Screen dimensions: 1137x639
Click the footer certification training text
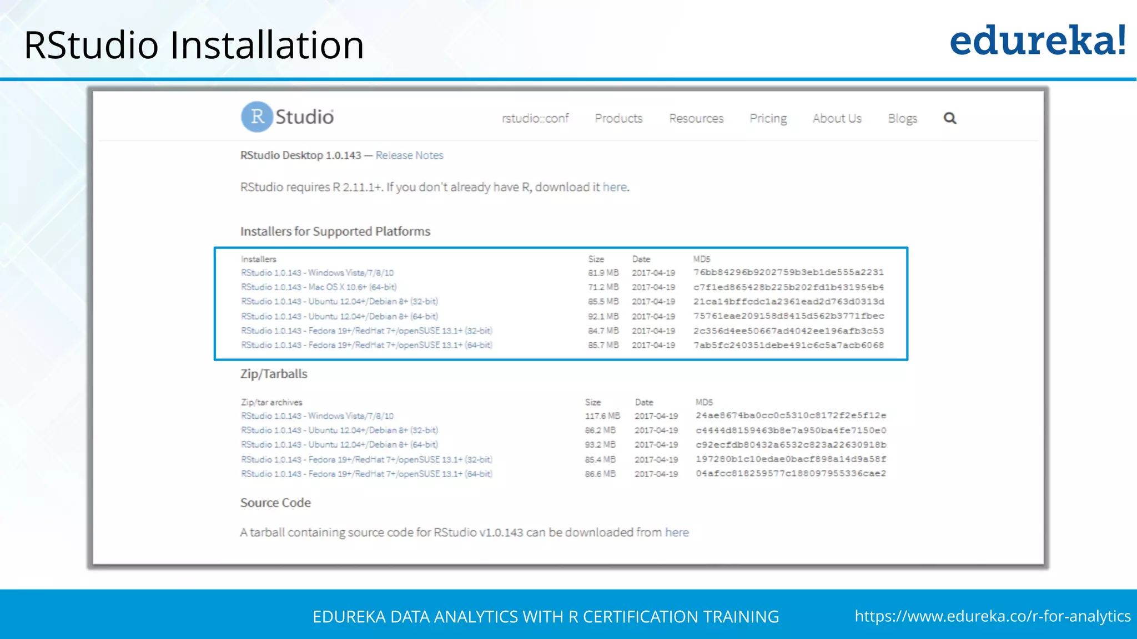click(546, 617)
